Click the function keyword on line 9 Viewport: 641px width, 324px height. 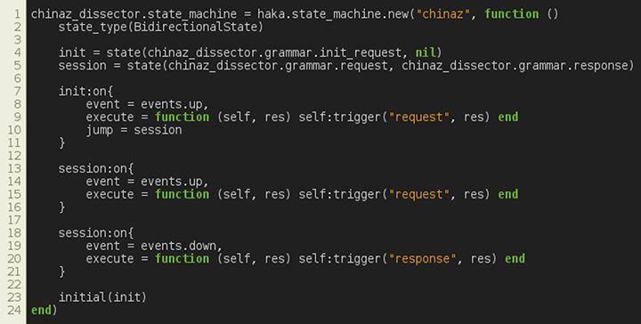point(182,117)
